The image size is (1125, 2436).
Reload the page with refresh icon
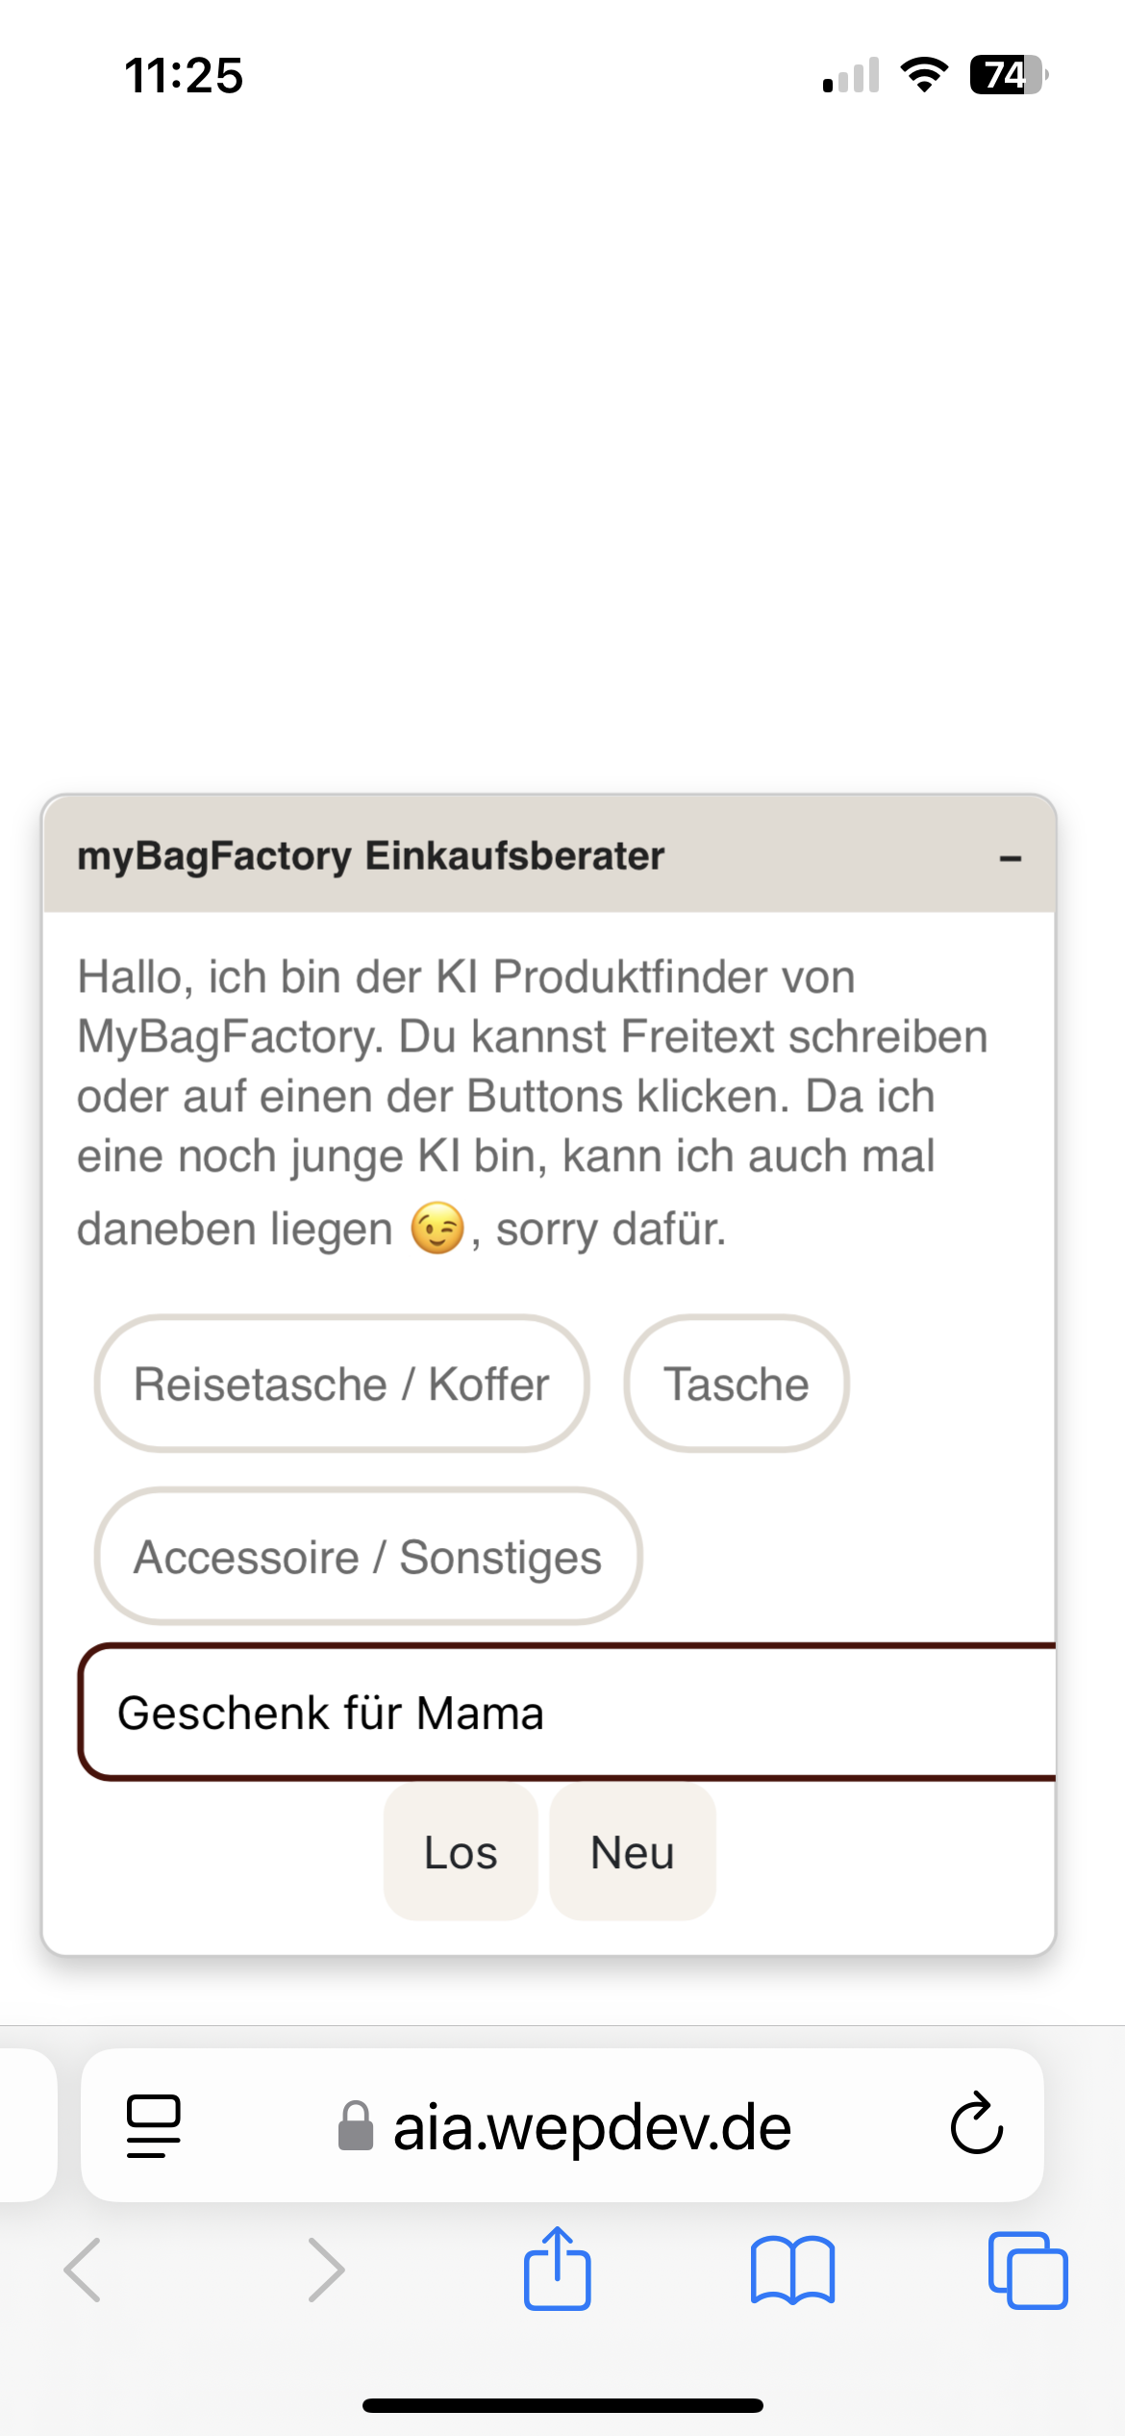click(977, 2124)
